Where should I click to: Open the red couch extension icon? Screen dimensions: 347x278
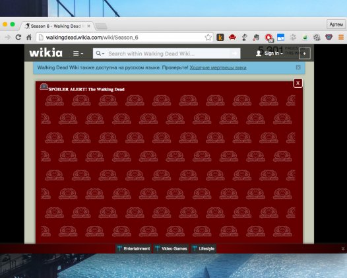coord(232,37)
